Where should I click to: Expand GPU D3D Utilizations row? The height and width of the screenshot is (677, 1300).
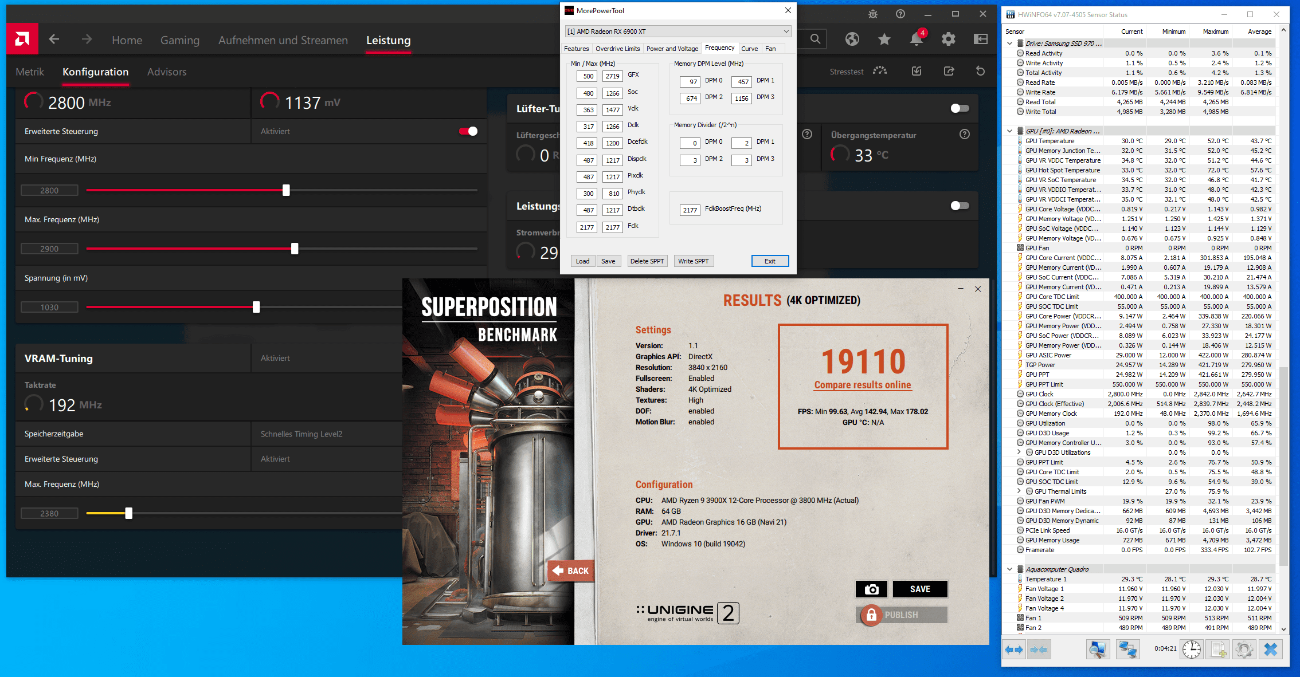point(1019,452)
